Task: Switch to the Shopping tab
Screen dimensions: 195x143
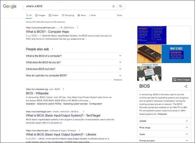Action: tap(68, 15)
